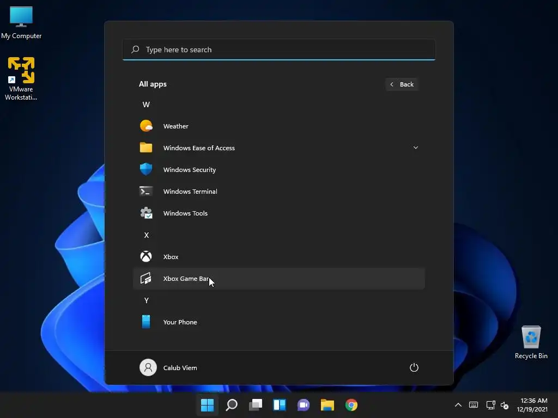Select the Recycle Bin desktop icon
This screenshot has height=418, width=558.
click(531, 342)
